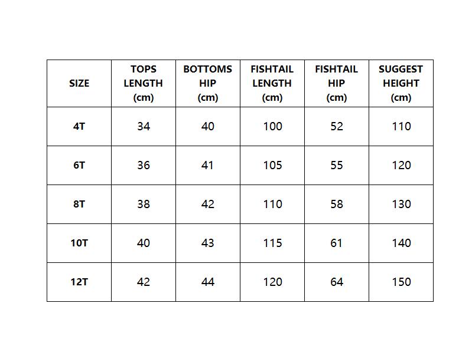The image size is (472, 359).
Task: Select the TOPS LENGTH (cm) header cell
Action: pos(144,83)
